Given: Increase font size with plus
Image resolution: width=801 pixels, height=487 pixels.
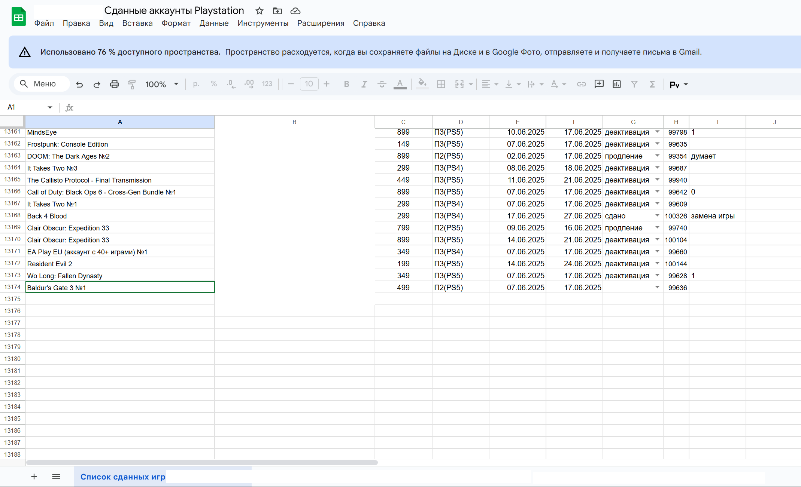Looking at the screenshot, I should 327,84.
